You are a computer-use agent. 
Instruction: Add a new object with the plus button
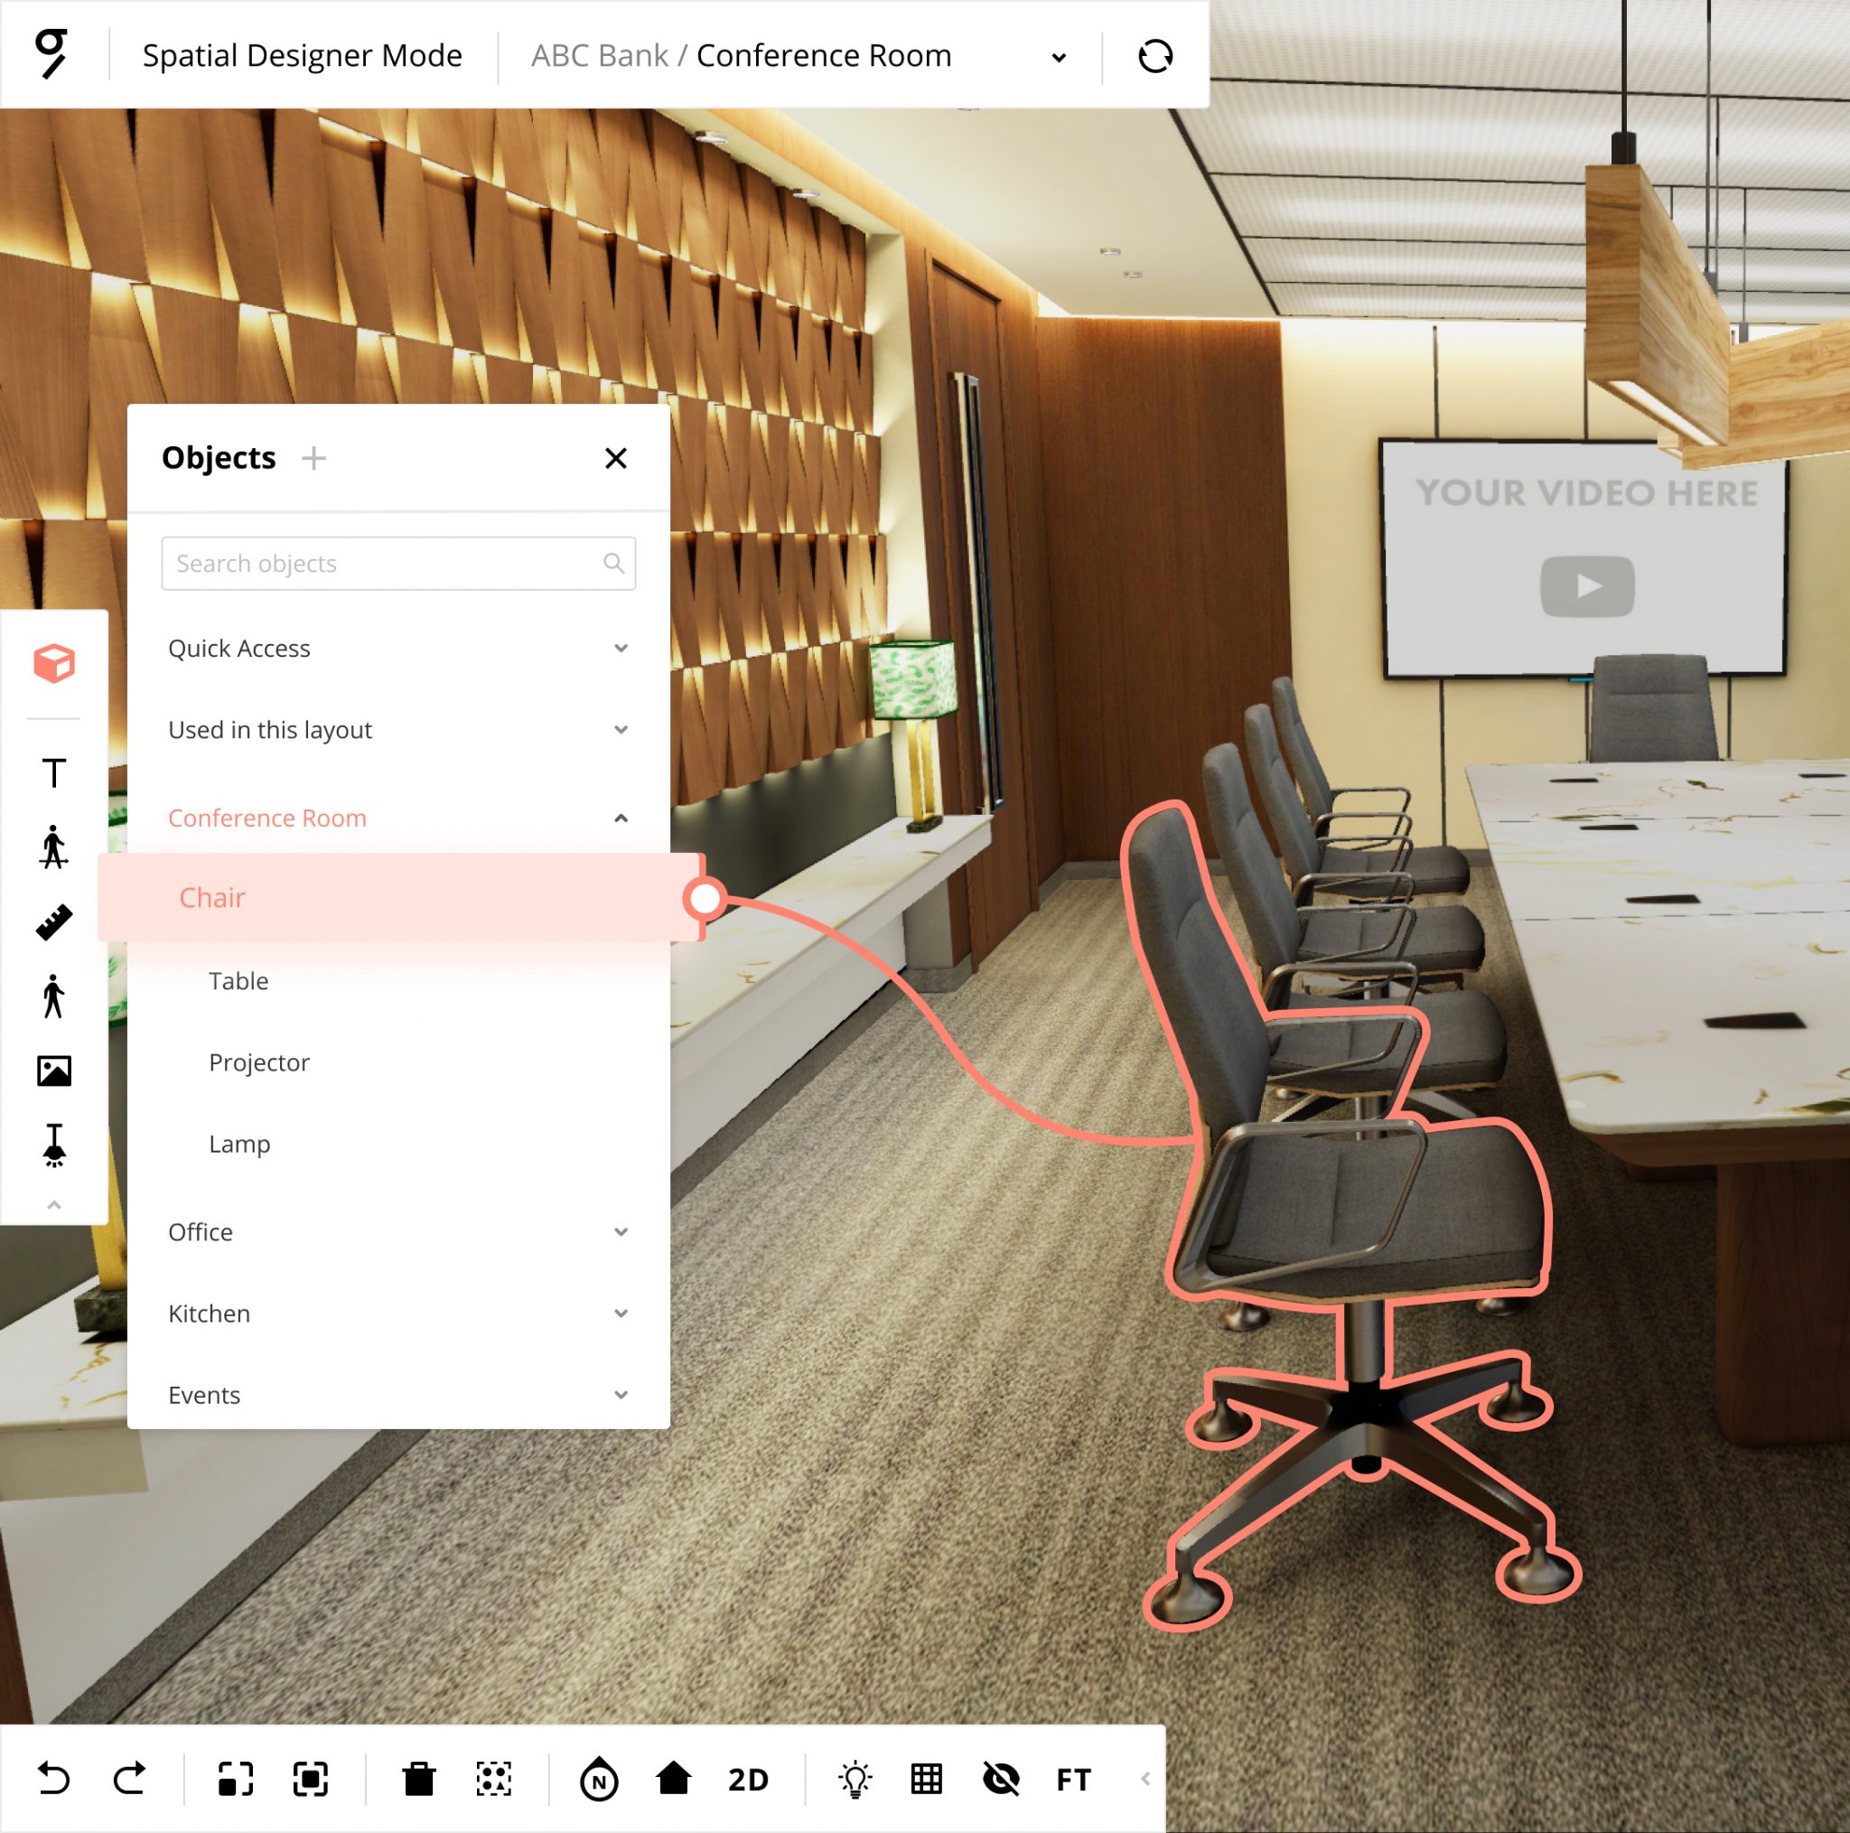point(313,458)
